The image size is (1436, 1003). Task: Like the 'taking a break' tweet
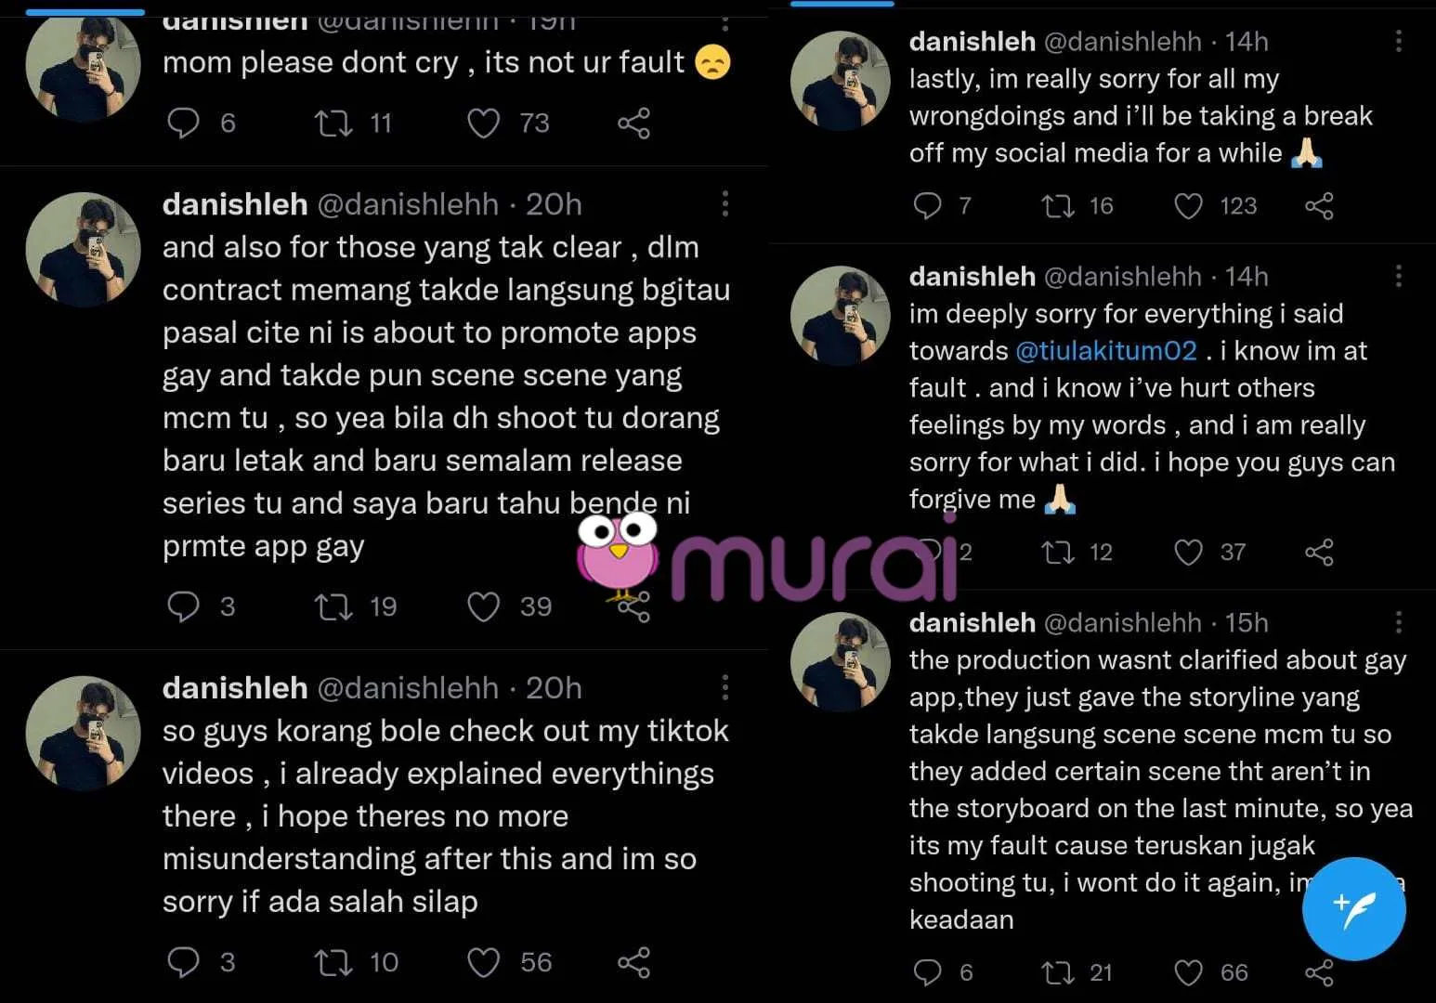(1188, 205)
